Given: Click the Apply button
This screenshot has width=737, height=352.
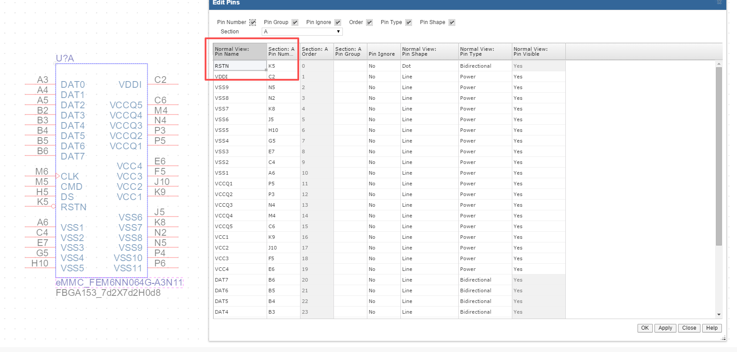Looking at the screenshot, I should (x=665, y=328).
